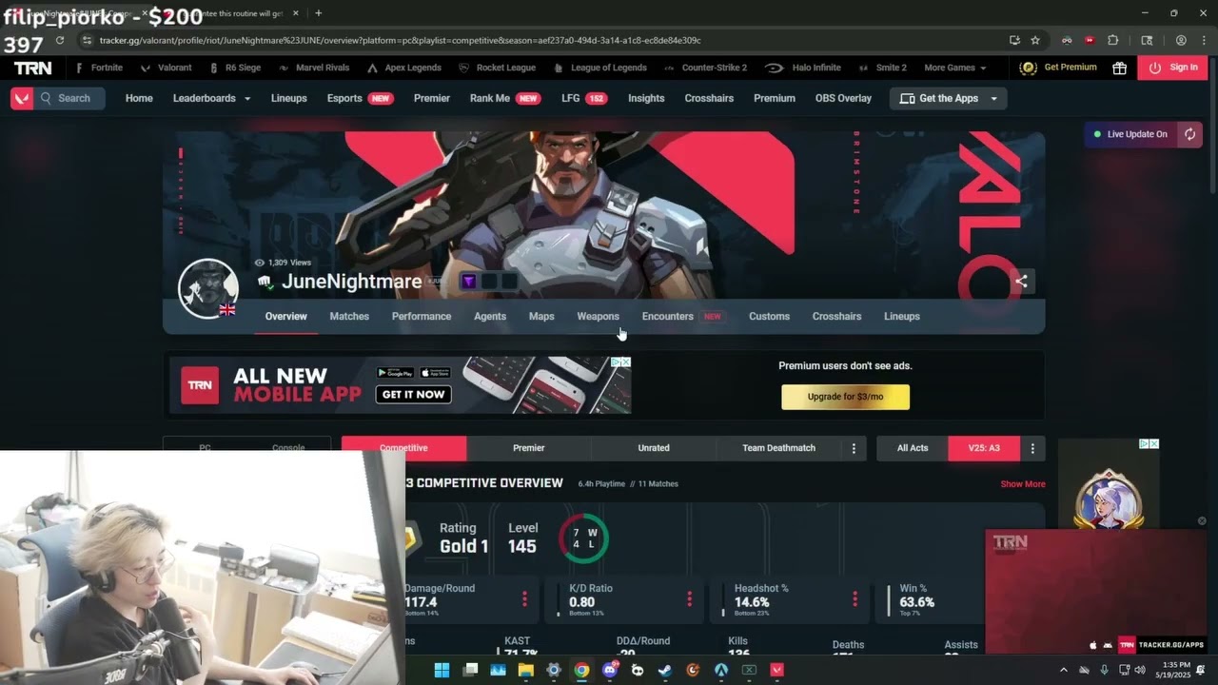Open JuneNightmare's profile avatar
The width and height of the screenshot is (1218, 685).
point(208,288)
